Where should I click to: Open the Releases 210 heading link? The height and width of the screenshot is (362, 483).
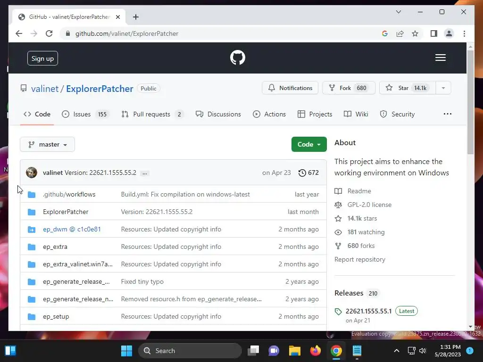(356, 293)
